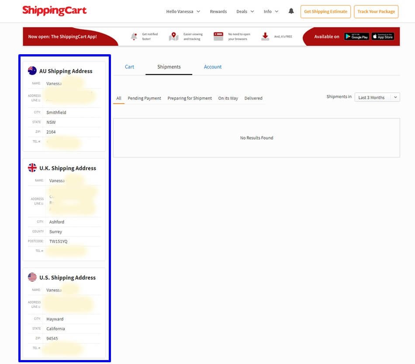
Task: Select the All shipments filter
Action: pos(119,98)
